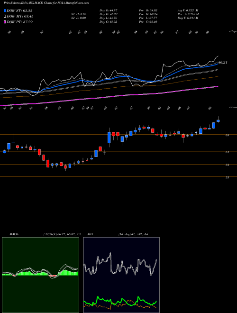Click the 55 price level label
Viewport: 237px width, 313px height.
pos(227,177)
